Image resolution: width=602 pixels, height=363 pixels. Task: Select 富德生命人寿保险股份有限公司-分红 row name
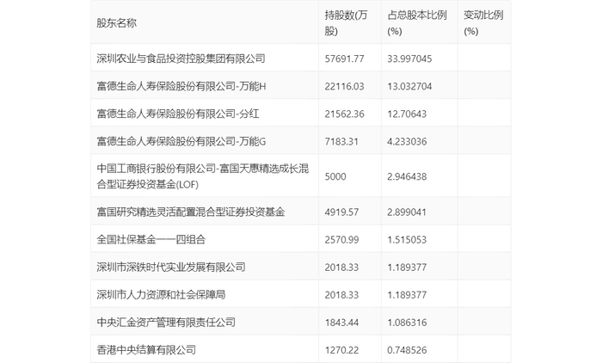point(178,114)
